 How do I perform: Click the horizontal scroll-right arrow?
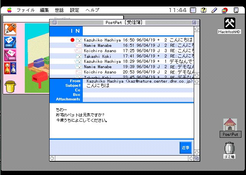click(x=191, y=158)
